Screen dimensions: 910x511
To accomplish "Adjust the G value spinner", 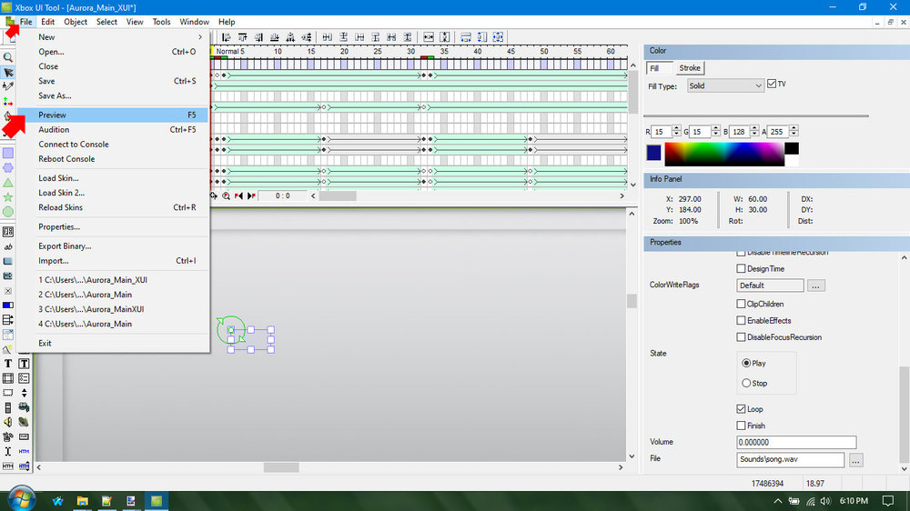I will tap(715, 132).
